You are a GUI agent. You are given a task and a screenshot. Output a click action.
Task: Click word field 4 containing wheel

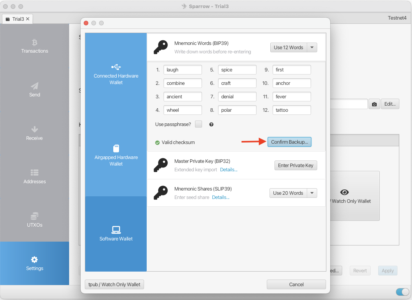[183, 110]
